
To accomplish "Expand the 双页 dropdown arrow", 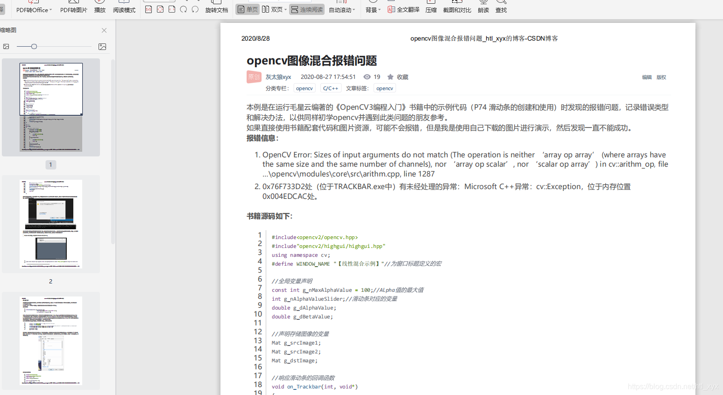I will (285, 9).
